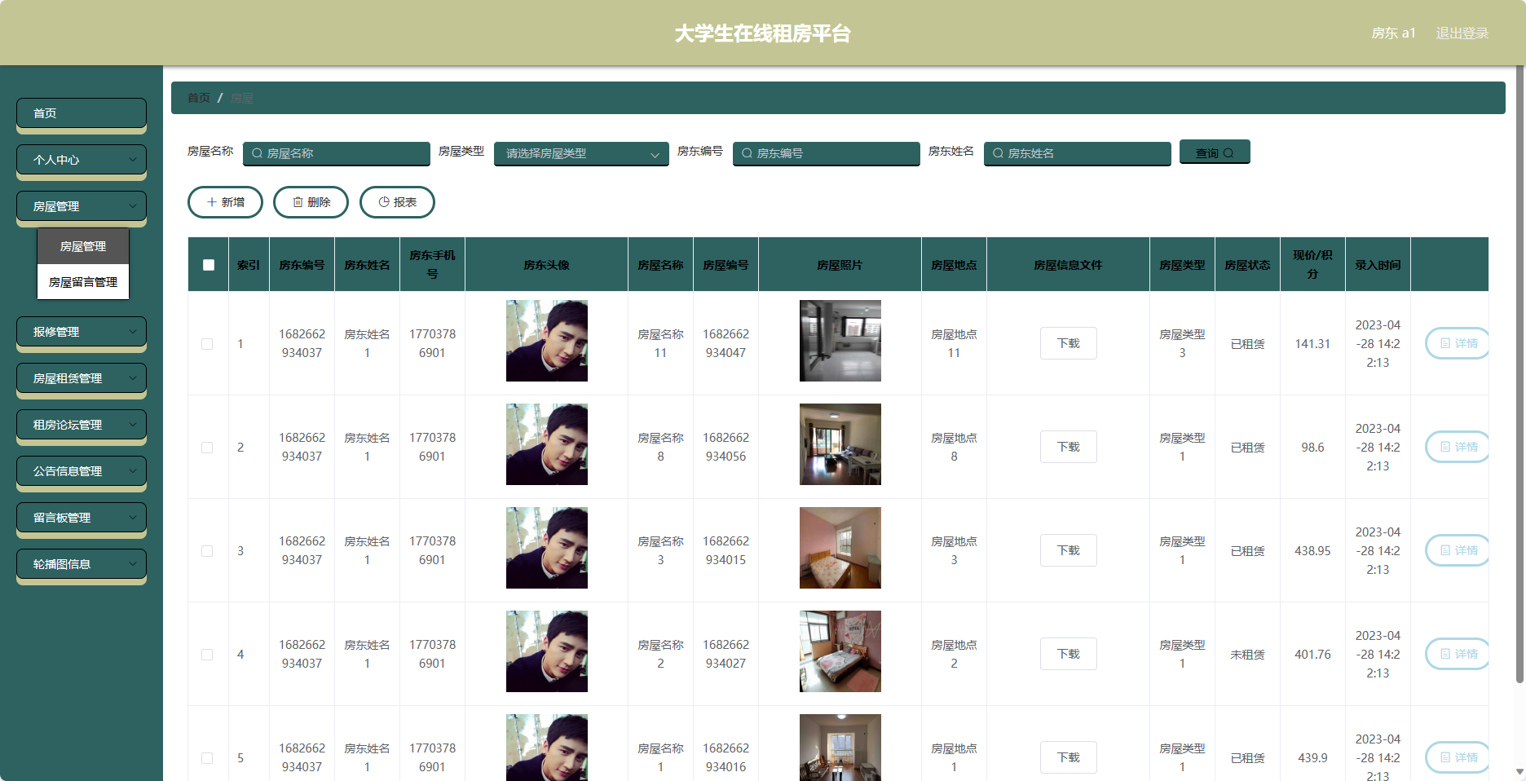Screen dimensions: 1526x781
Task: Toggle the select-all checkbox in table header
Action: point(209,265)
